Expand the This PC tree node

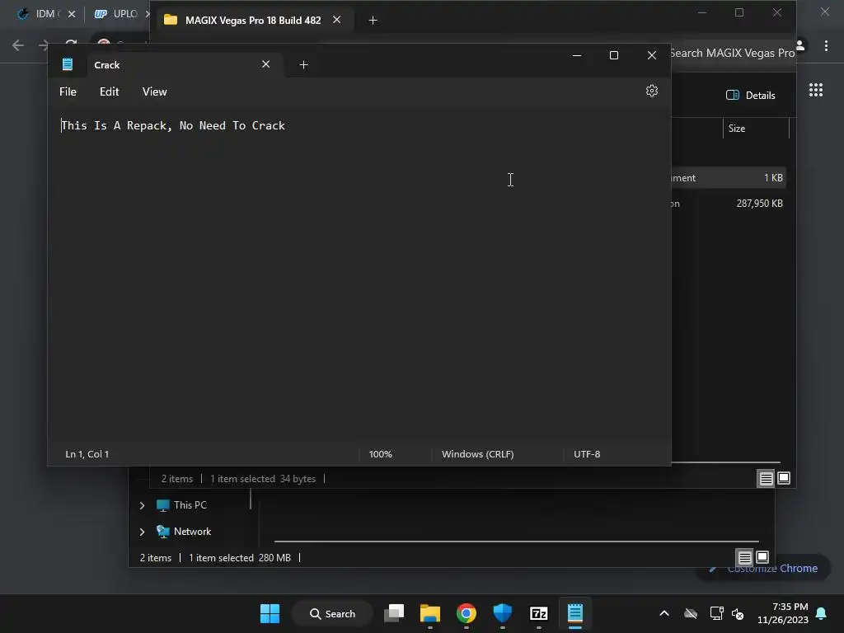click(142, 505)
